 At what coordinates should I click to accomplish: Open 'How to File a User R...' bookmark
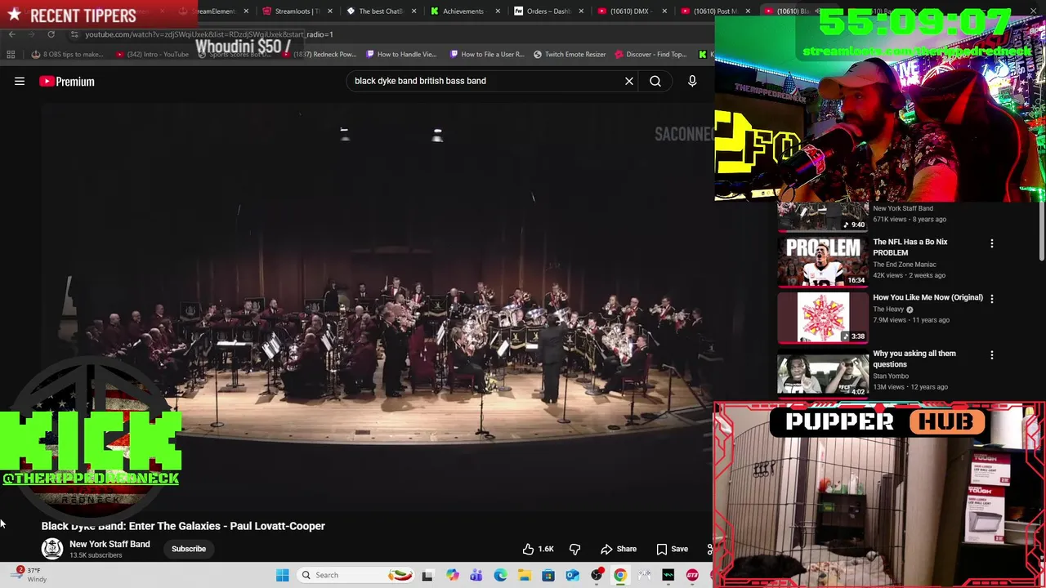(487, 54)
